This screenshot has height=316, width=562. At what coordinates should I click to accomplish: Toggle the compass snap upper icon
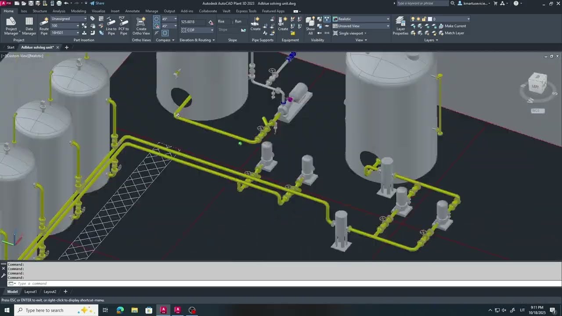point(157,19)
